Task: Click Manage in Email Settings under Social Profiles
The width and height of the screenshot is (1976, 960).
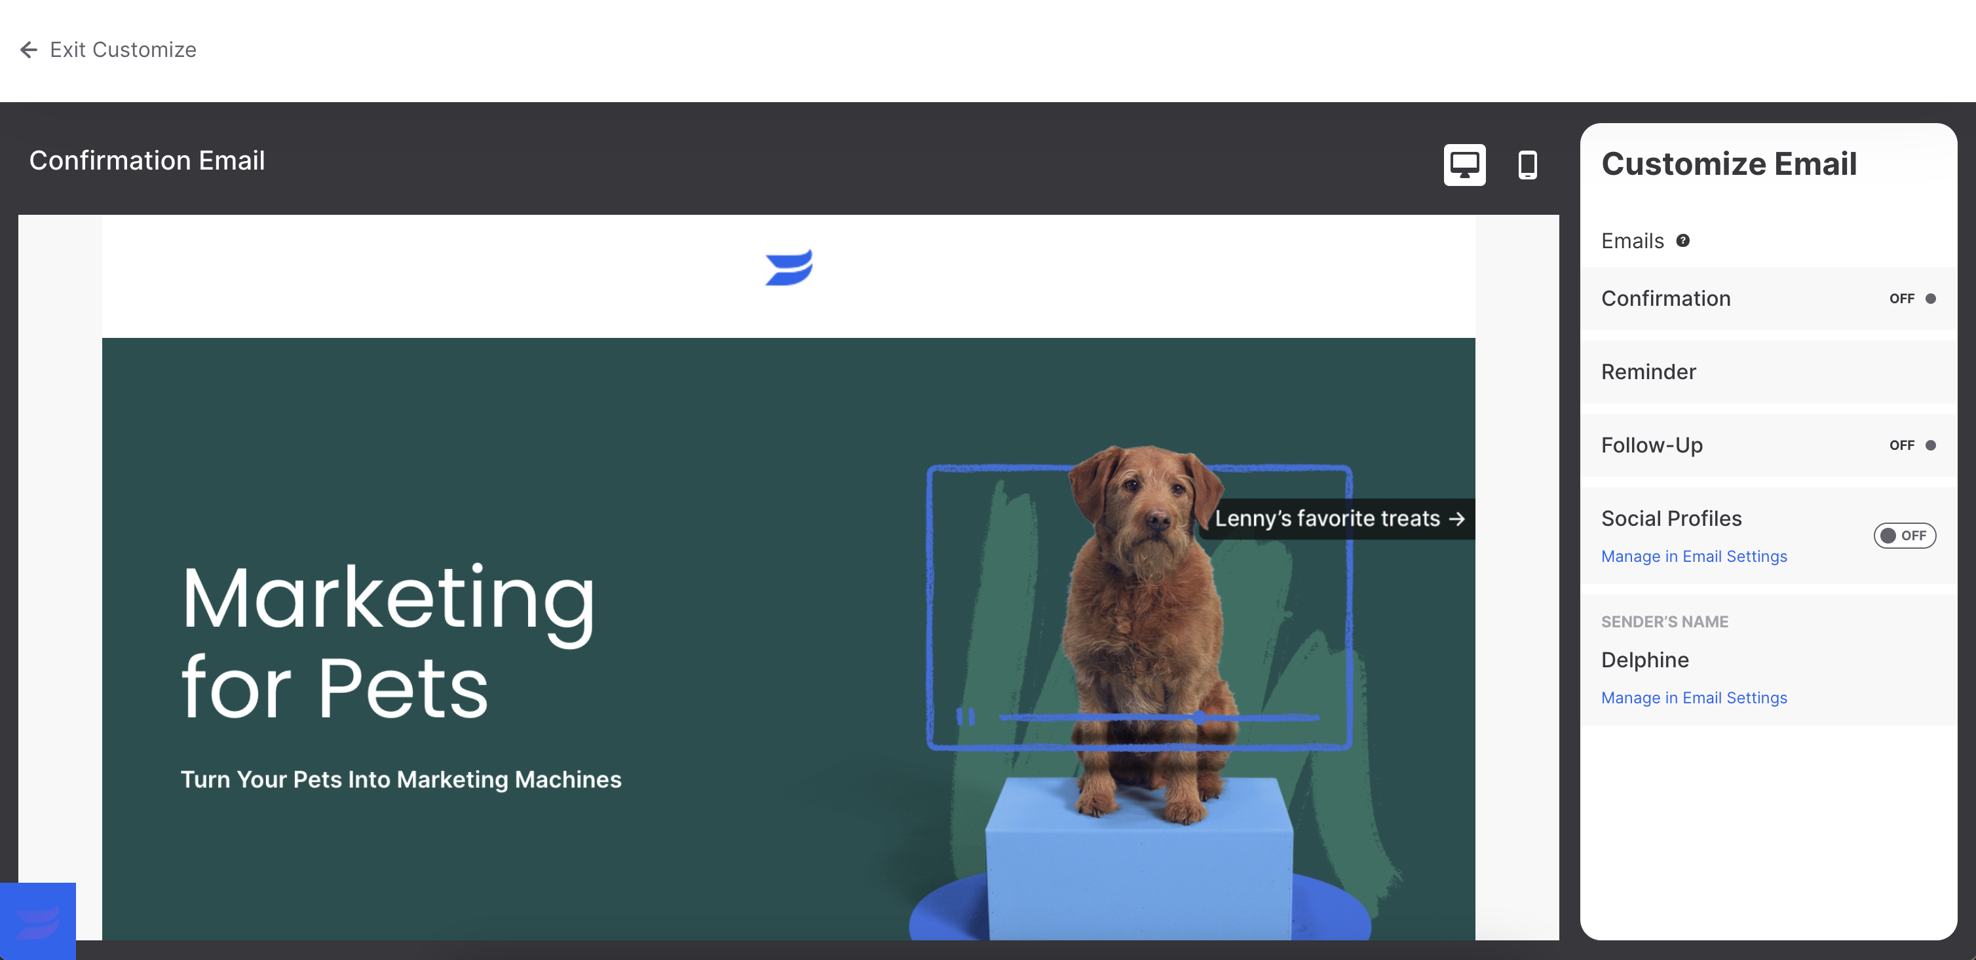Action: (1694, 555)
